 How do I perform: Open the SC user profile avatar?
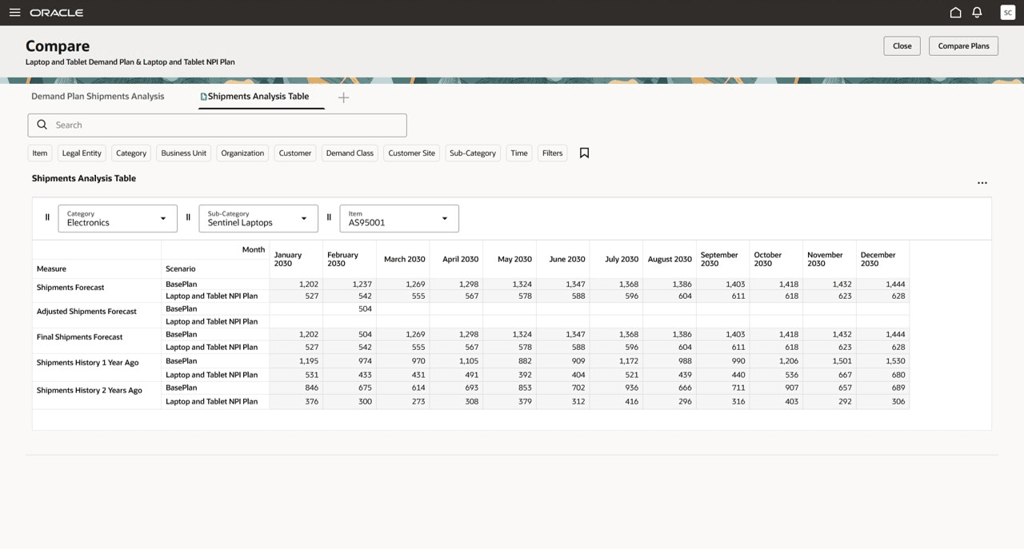[x=1007, y=13]
